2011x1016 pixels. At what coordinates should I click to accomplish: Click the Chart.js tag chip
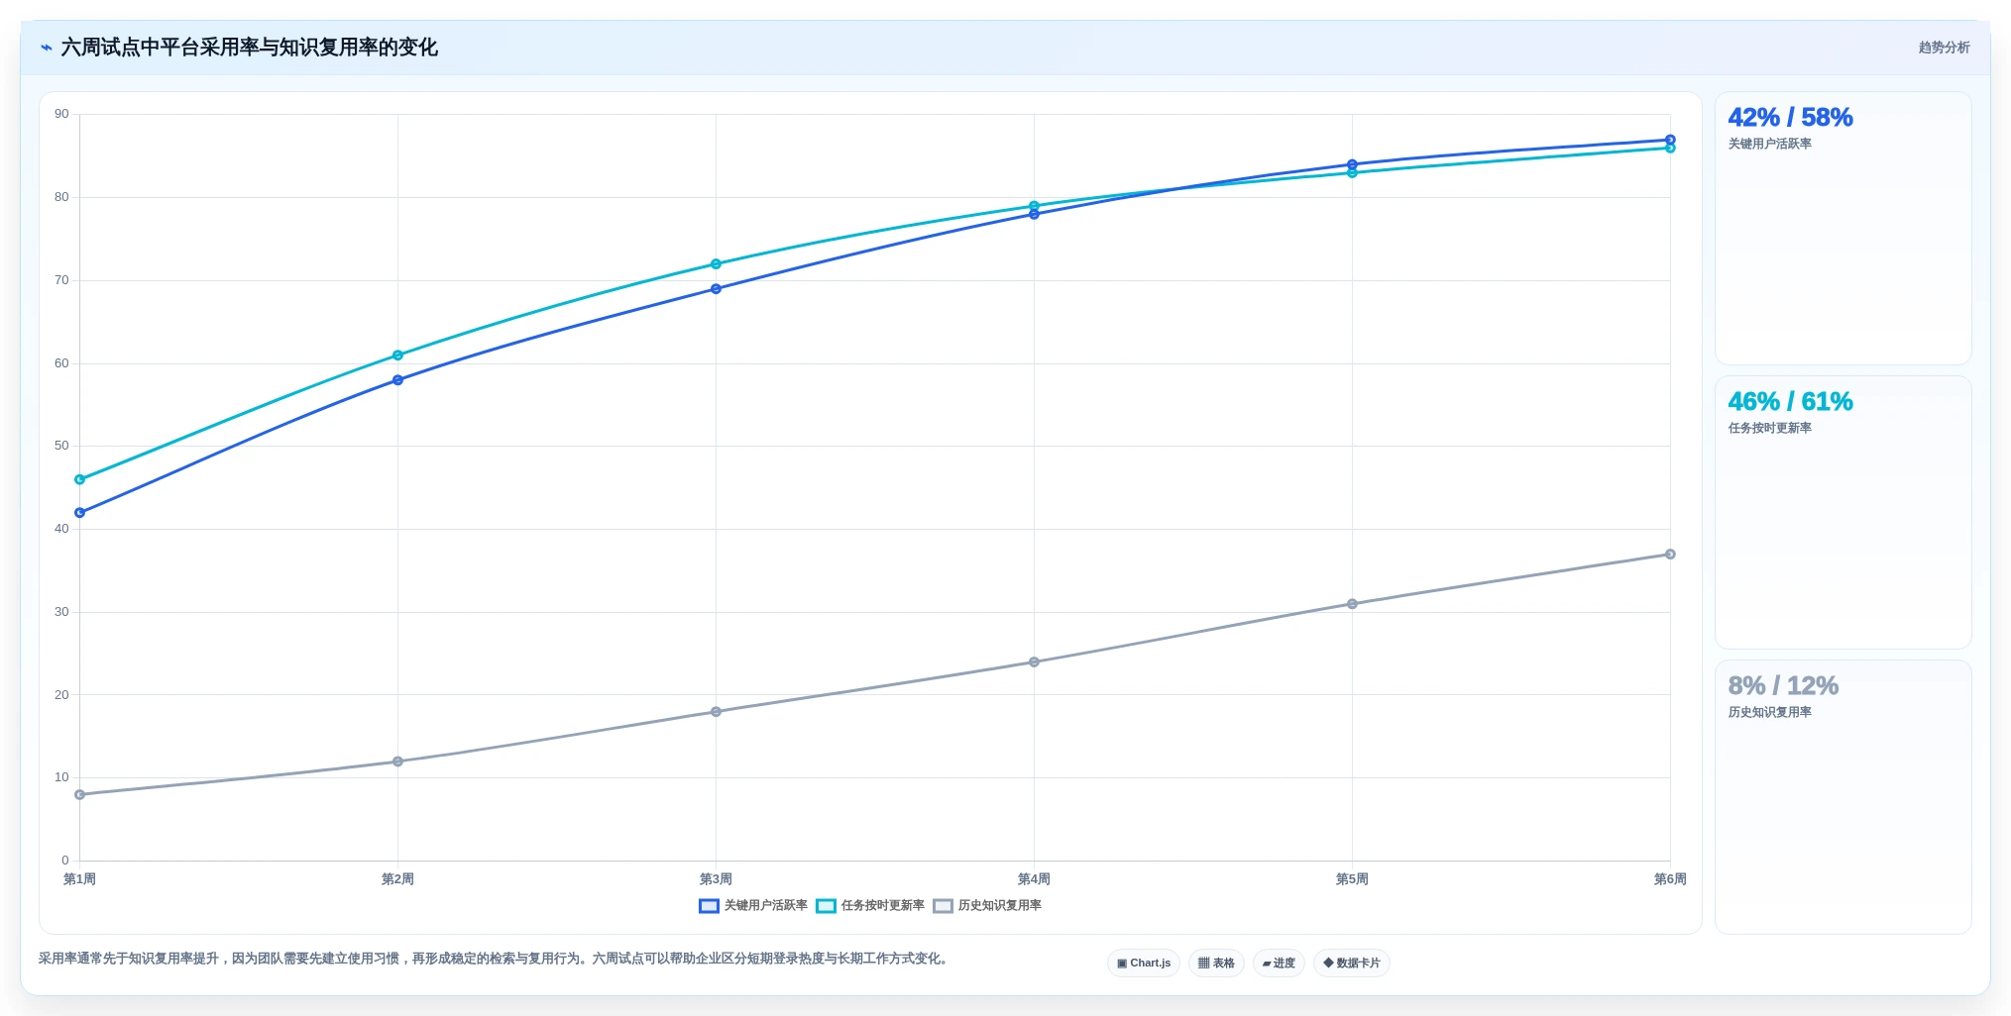pos(1144,964)
